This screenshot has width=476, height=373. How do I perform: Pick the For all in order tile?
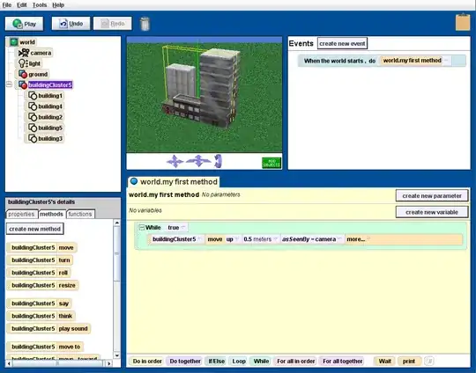295,362
